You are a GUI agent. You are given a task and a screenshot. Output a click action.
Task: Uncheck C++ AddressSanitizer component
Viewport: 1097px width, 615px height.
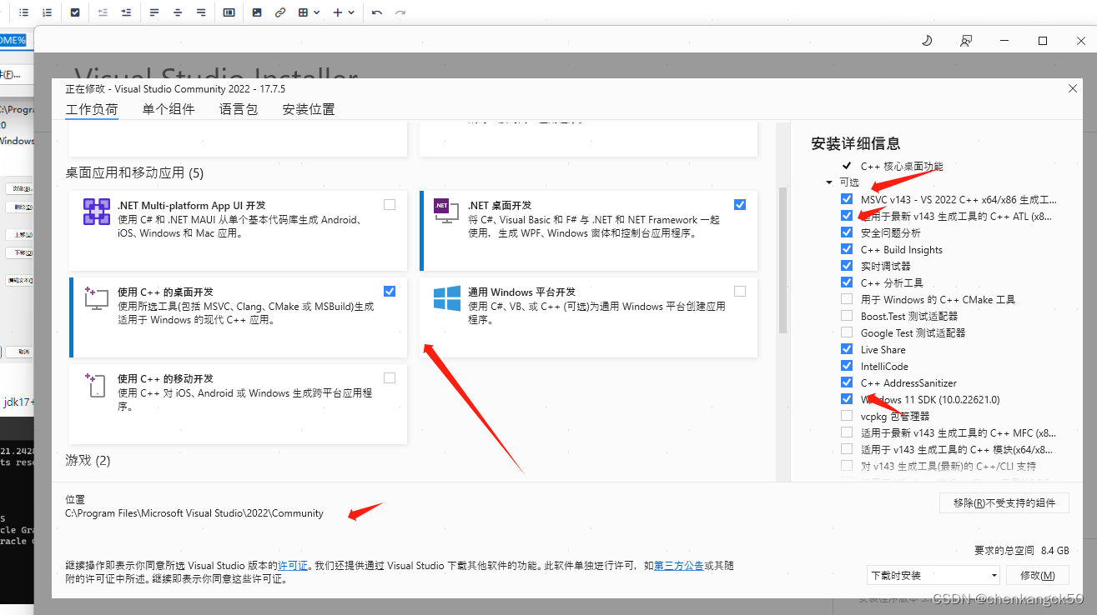(x=847, y=382)
